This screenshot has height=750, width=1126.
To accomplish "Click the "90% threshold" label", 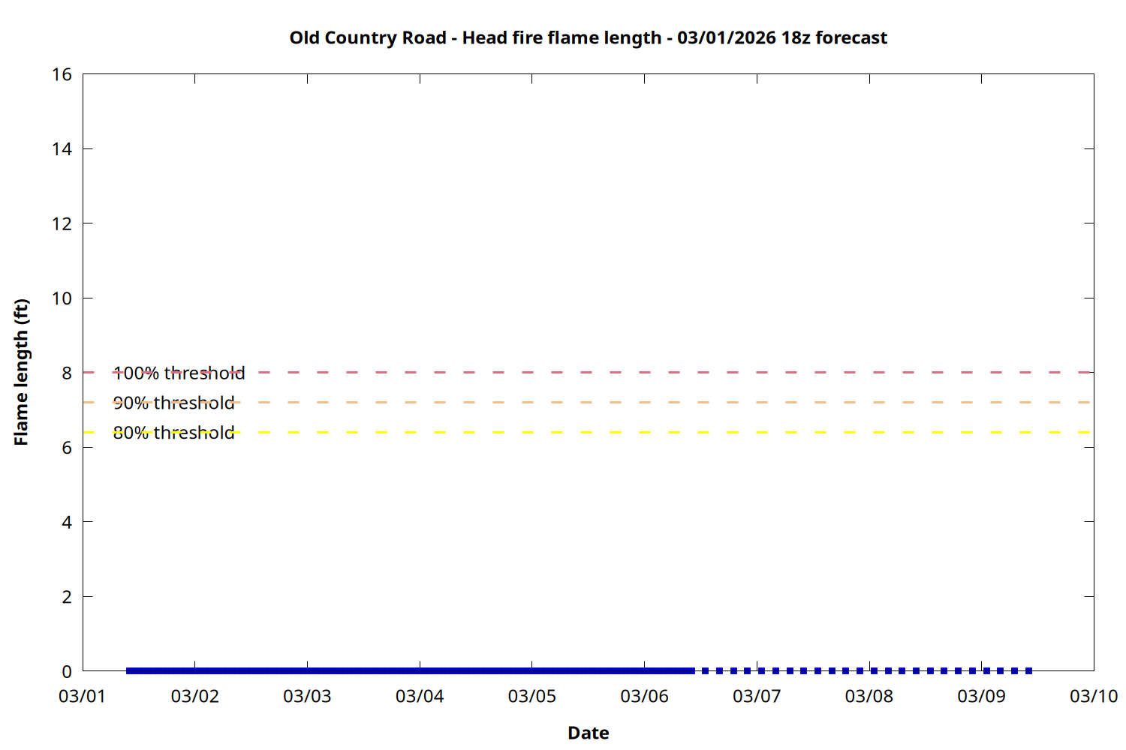I will (x=173, y=403).
